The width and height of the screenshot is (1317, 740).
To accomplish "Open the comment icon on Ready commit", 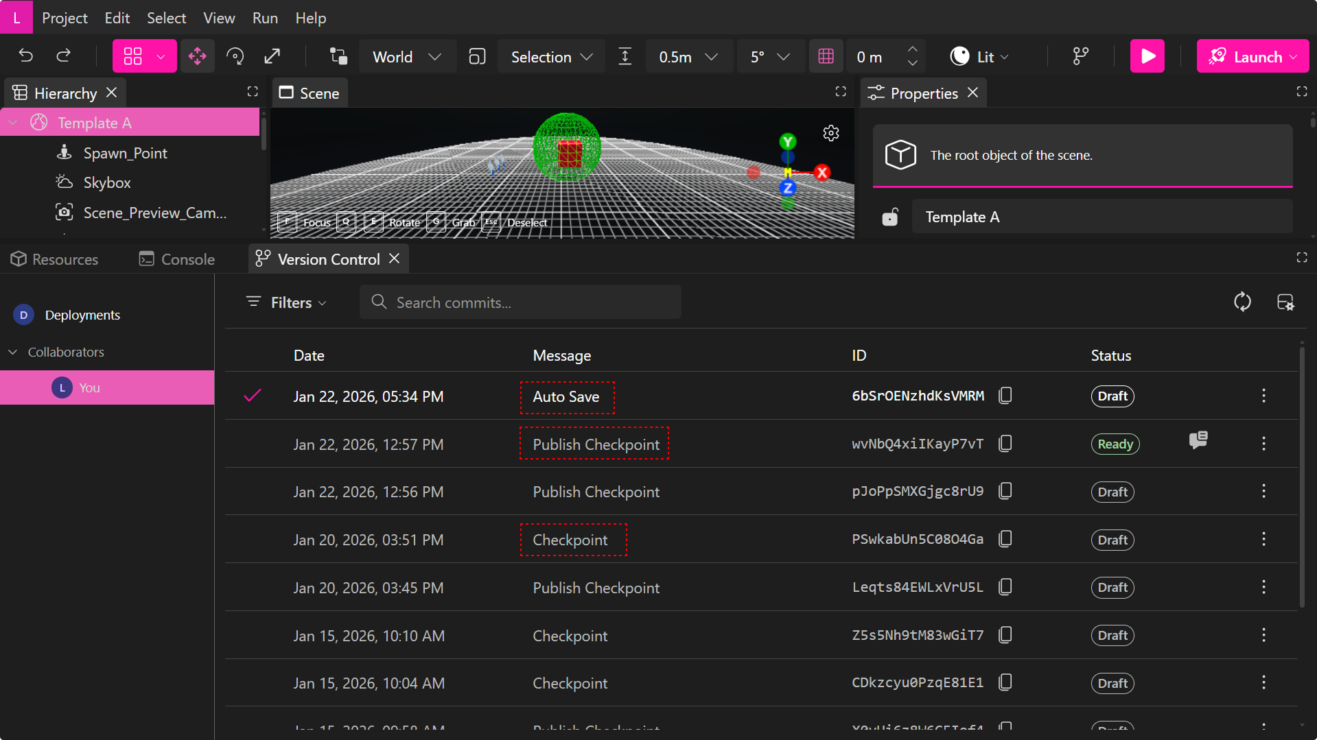I will click(1198, 440).
